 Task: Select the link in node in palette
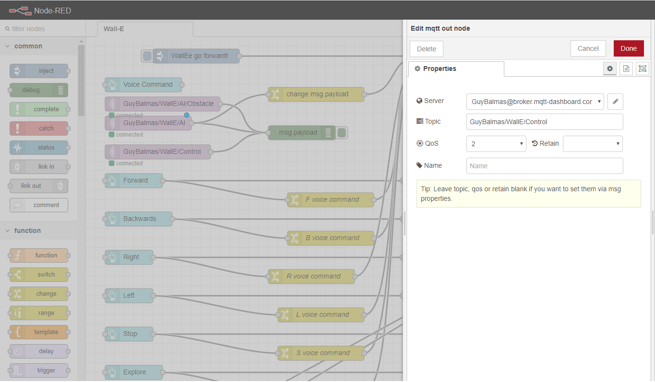(x=39, y=167)
